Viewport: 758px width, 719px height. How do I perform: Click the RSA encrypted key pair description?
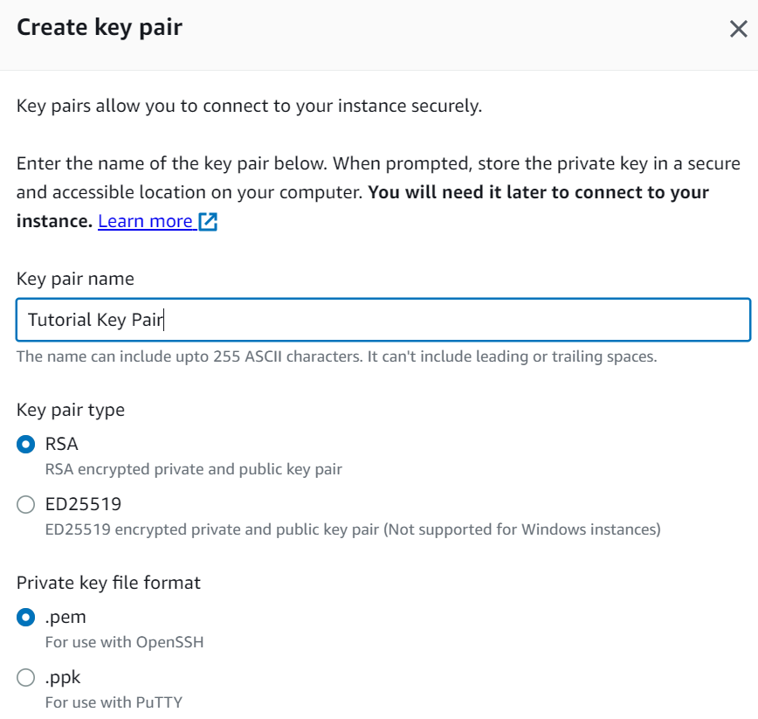(193, 469)
